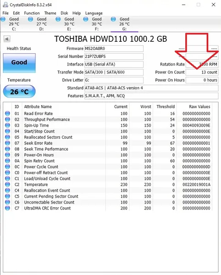The height and width of the screenshot is (275, 221).
Task: Click the Threshold column header
Action: [x=166, y=107]
